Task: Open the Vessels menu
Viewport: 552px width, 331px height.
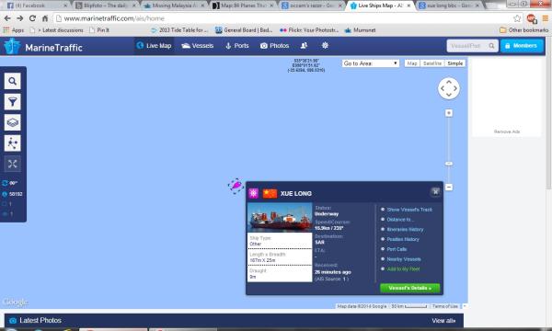Action: (x=198, y=46)
